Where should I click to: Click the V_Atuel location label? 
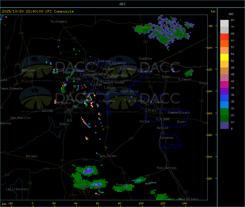click(x=140, y=101)
